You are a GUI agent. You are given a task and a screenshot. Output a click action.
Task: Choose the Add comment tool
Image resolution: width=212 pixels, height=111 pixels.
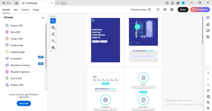click(53, 27)
